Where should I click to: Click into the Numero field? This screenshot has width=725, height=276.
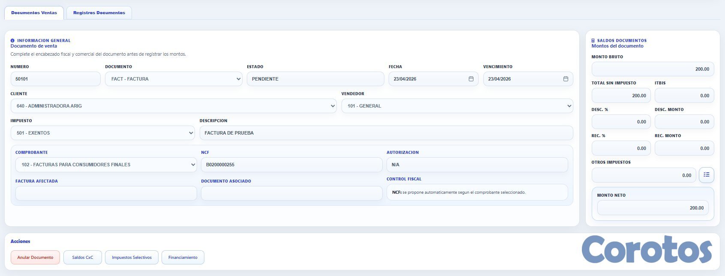click(x=55, y=79)
